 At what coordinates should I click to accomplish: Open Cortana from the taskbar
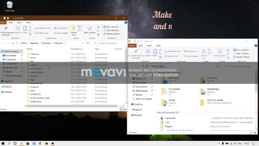point(15,143)
